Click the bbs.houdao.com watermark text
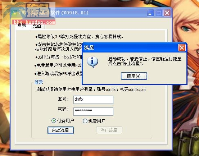The height and width of the screenshot is (156, 199). tap(34, 22)
